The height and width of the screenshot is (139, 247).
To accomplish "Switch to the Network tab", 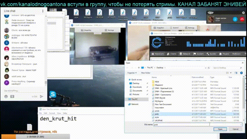I will pyautogui.click(x=185, y=54).
